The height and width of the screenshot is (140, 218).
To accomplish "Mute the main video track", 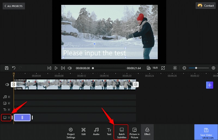I will (7, 84).
